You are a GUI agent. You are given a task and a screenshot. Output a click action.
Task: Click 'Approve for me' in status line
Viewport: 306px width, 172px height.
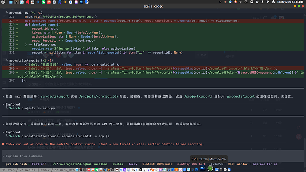(265, 164)
